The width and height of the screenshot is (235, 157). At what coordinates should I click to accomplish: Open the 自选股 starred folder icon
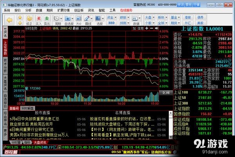coord(68,18)
